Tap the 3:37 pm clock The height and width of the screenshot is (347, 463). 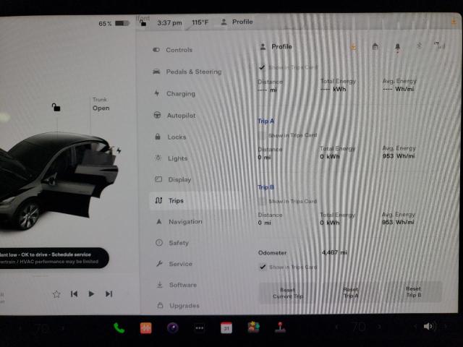tap(169, 22)
